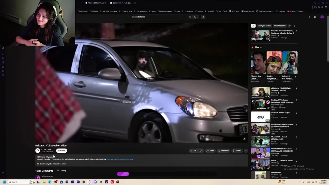Image resolution: width=329 pixels, height=185 pixels.
Task: Open options for Akbaba'nın Evindeki video
Action: (x=296, y=89)
